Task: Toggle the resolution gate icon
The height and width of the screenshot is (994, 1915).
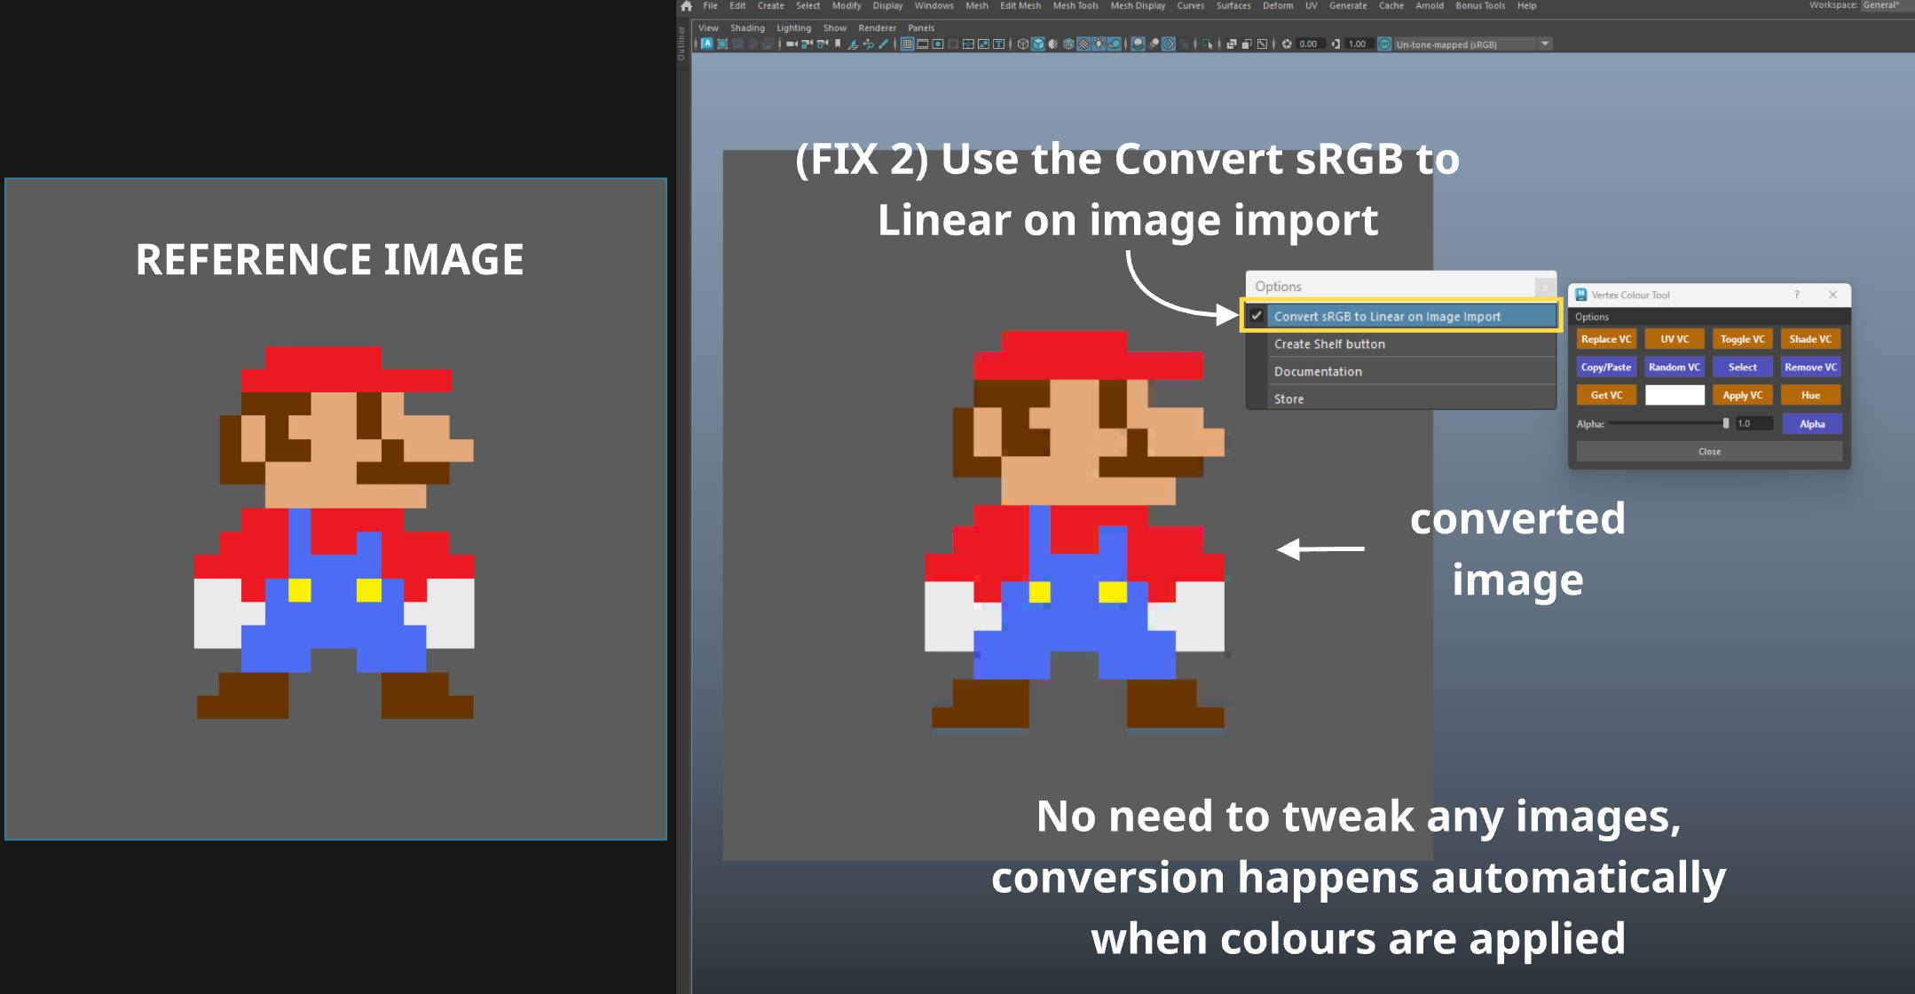Action: (938, 44)
